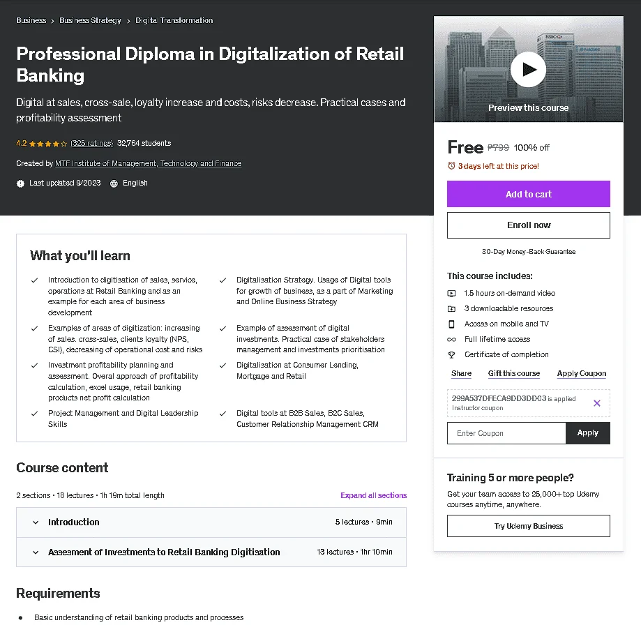View the 325 ratings link
This screenshot has width=641, height=625.
click(x=91, y=143)
